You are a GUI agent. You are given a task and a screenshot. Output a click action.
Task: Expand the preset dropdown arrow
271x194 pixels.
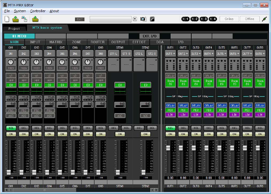tap(135, 19)
